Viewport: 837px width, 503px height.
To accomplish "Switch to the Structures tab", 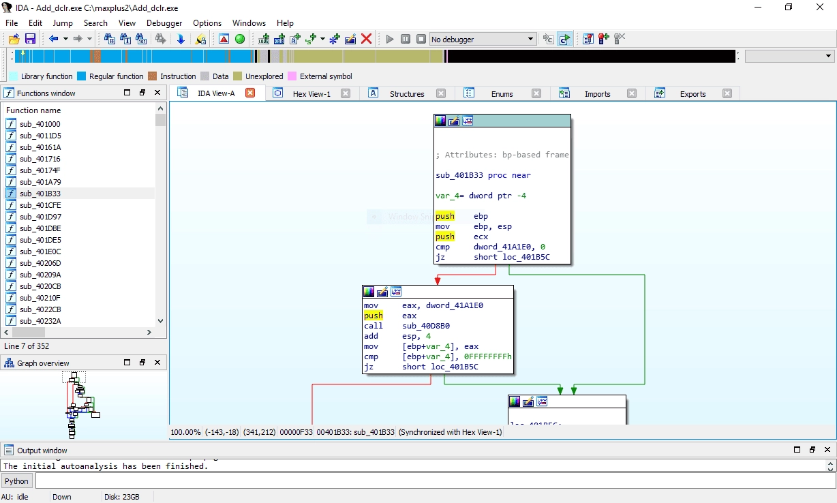I will click(x=407, y=94).
